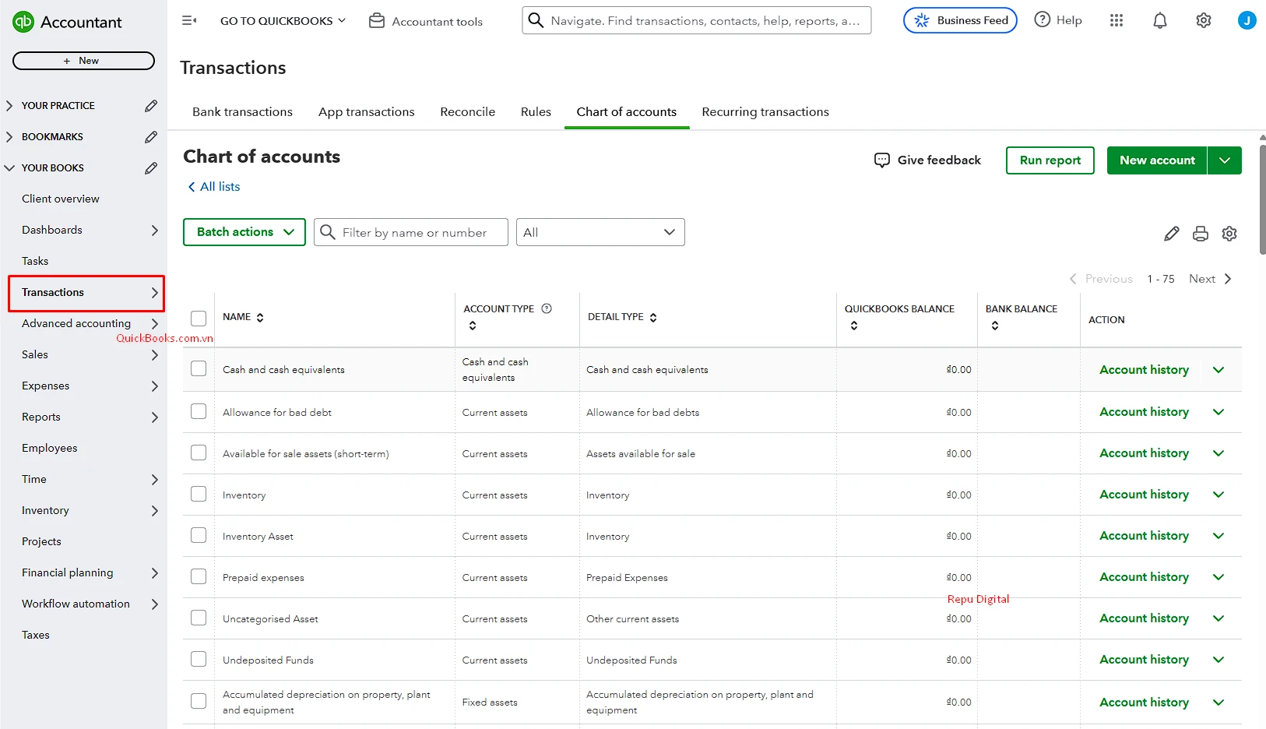Create a new account with the New account button

tap(1157, 160)
